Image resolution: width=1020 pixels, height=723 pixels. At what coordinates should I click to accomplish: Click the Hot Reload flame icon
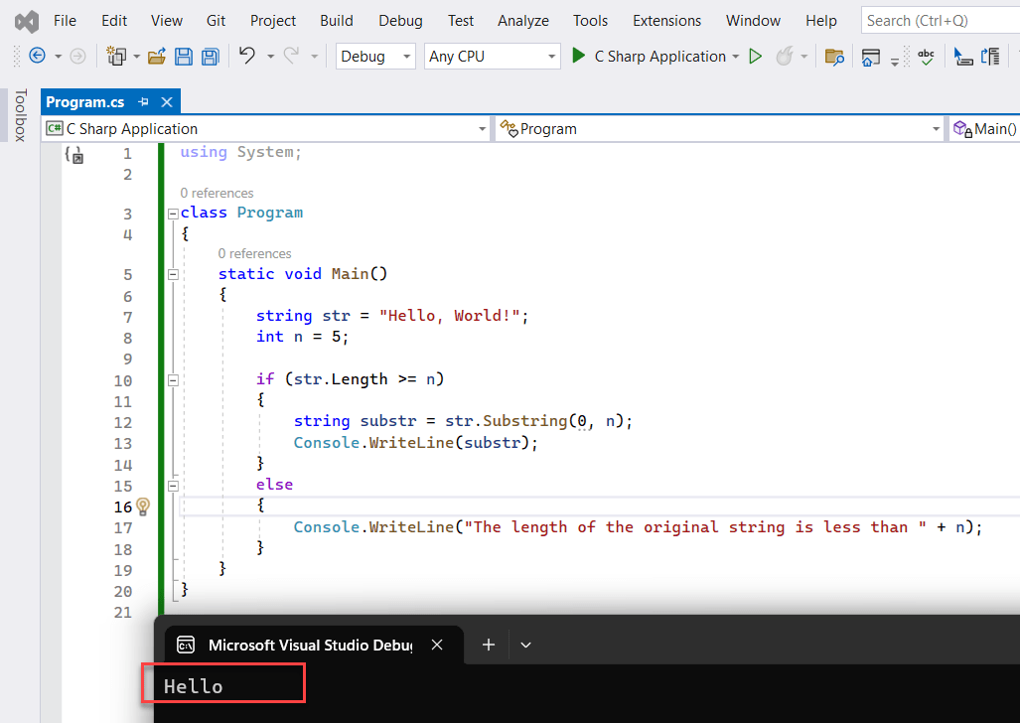pos(785,57)
